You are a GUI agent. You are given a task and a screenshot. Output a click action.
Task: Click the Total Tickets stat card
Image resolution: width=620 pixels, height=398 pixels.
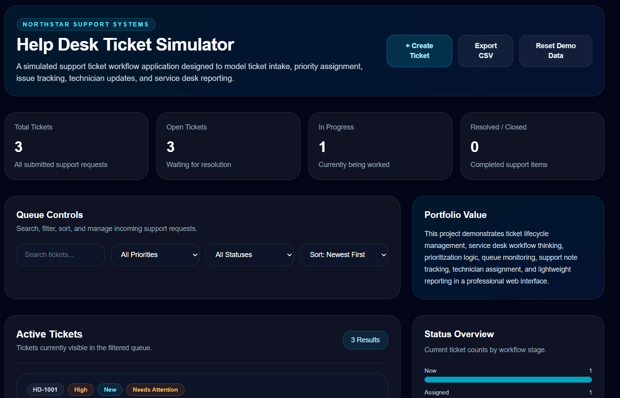coord(76,146)
